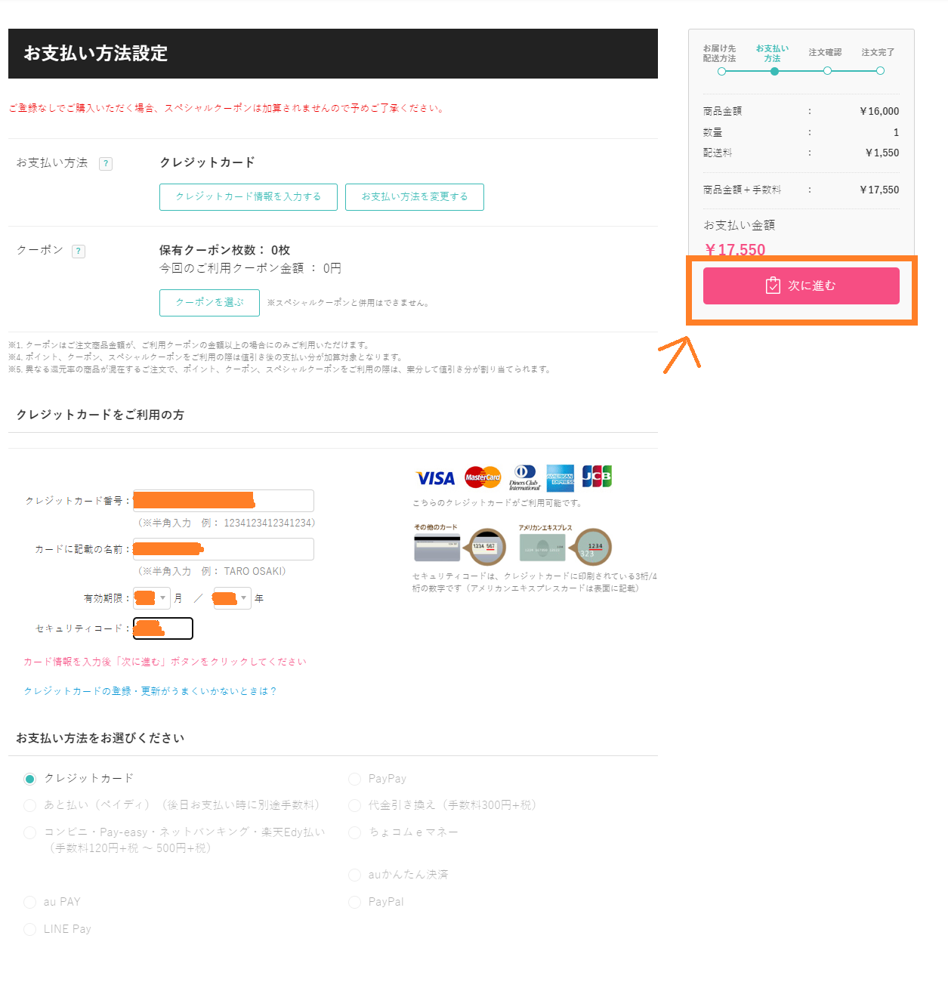Click the JCB card logo
Image resolution: width=948 pixels, height=988 pixels.
pyautogui.click(x=597, y=477)
